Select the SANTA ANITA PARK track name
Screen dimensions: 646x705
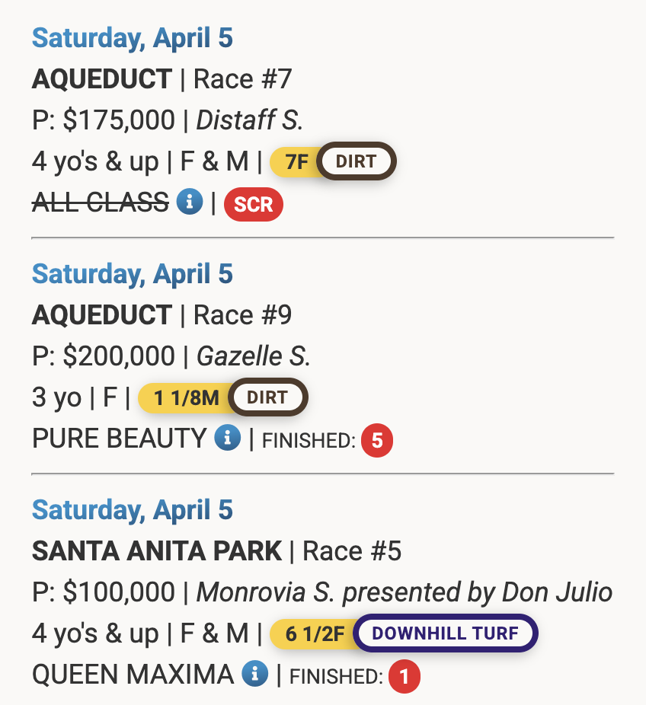click(x=157, y=550)
